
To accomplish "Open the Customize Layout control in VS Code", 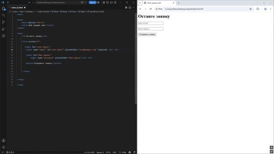I will (104, 3).
